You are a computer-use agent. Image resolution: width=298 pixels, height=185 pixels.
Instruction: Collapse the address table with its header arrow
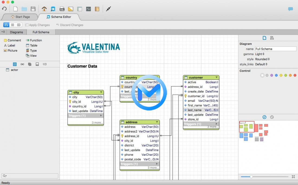point(157,122)
